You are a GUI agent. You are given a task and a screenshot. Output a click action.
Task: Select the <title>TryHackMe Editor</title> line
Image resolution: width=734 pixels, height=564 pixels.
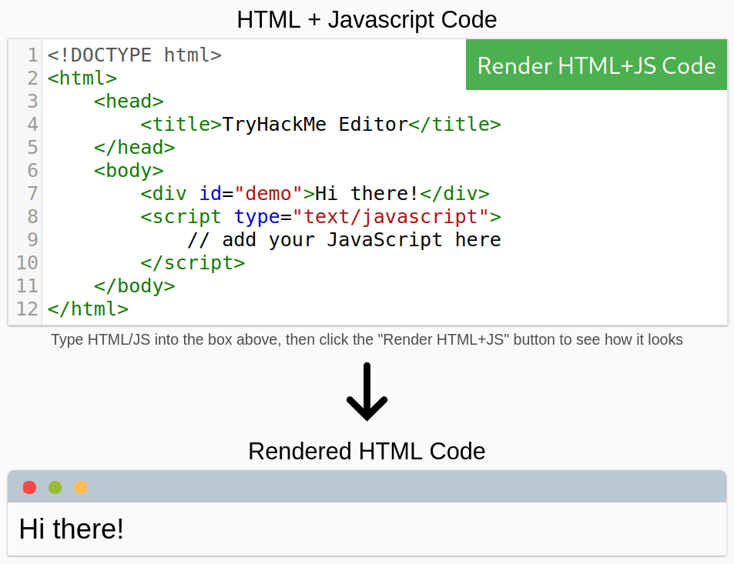(x=320, y=124)
